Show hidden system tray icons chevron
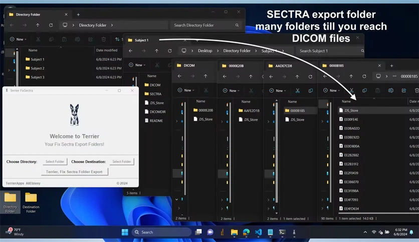Screen dimensions: 419x242 tap(365, 232)
